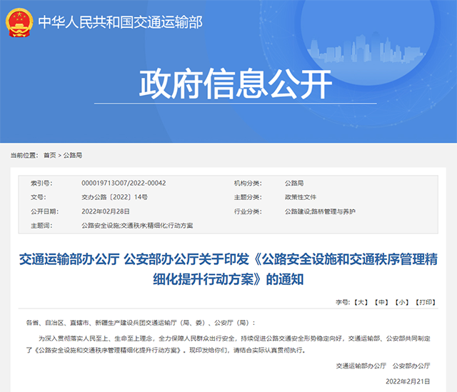Click the salutation line starting 各省、自治区
The height and width of the screenshot is (392, 457).
click(x=141, y=323)
